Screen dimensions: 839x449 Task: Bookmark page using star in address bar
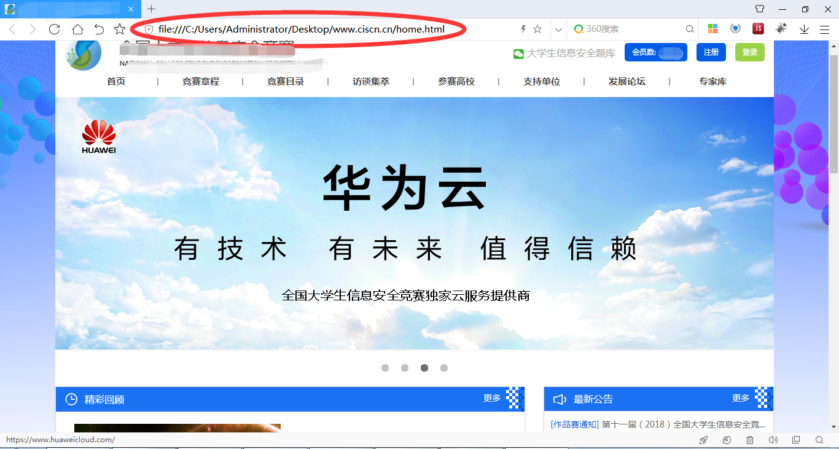click(x=537, y=29)
